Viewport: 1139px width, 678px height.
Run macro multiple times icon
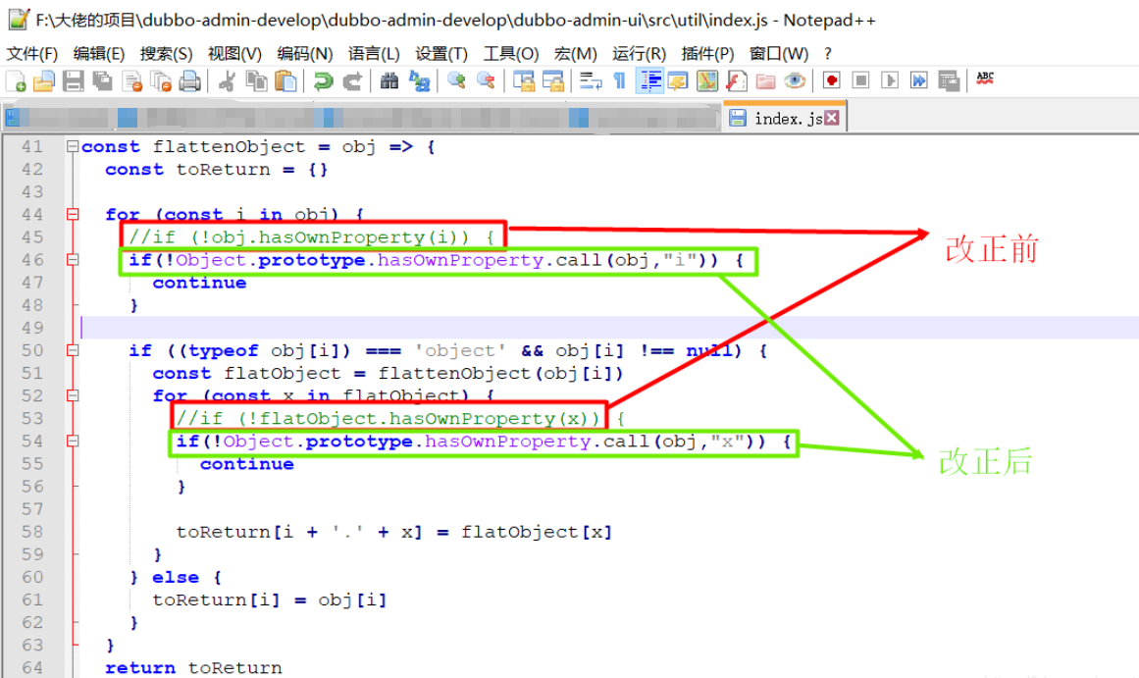pyautogui.click(x=919, y=80)
